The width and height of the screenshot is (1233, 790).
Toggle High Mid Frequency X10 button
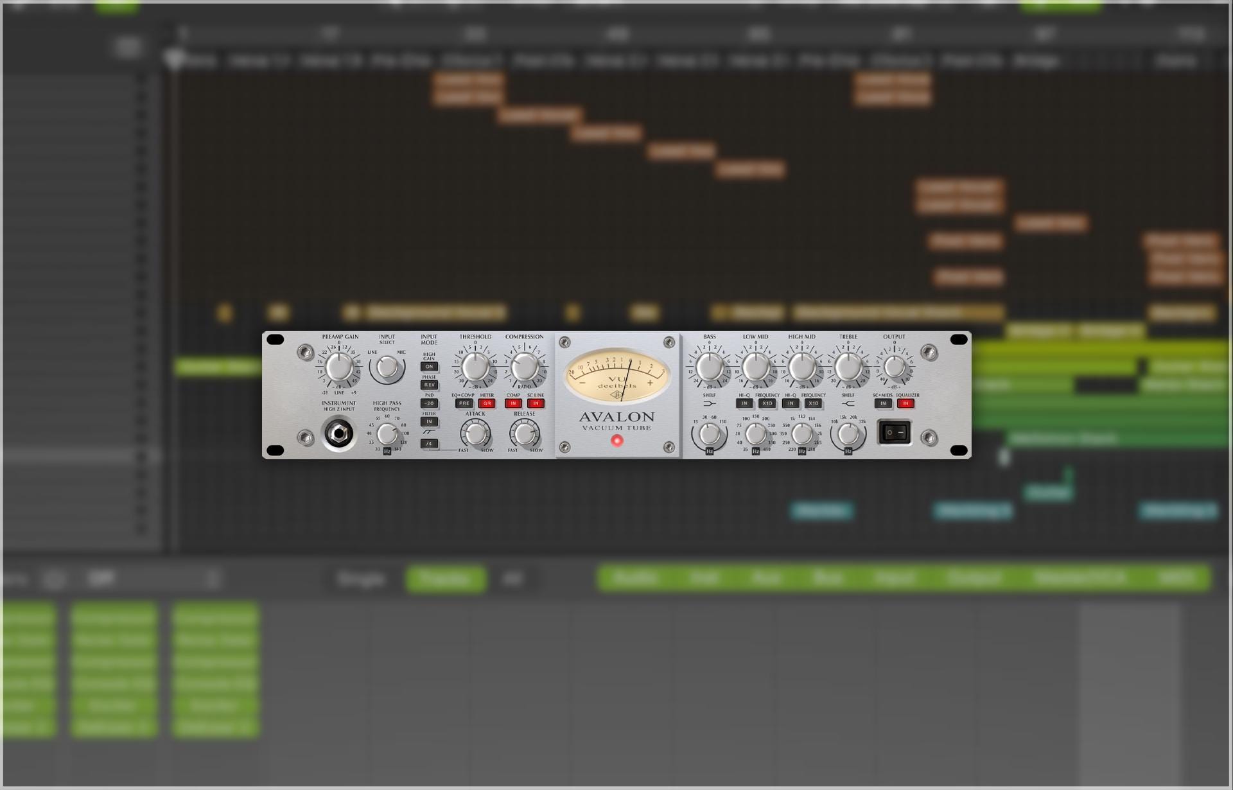point(813,403)
